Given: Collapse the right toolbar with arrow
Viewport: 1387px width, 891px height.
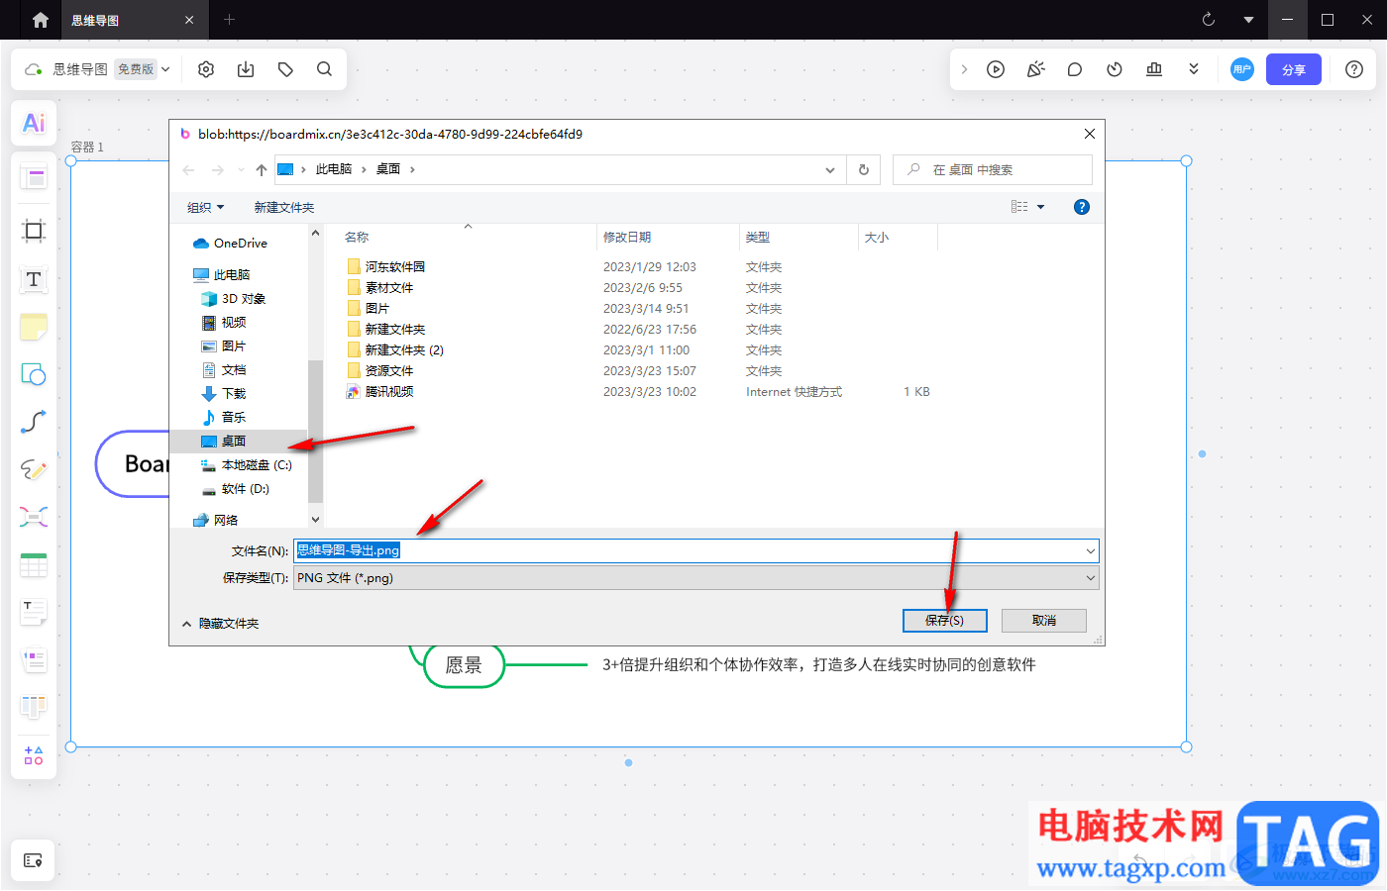Looking at the screenshot, I should (x=964, y=69).
